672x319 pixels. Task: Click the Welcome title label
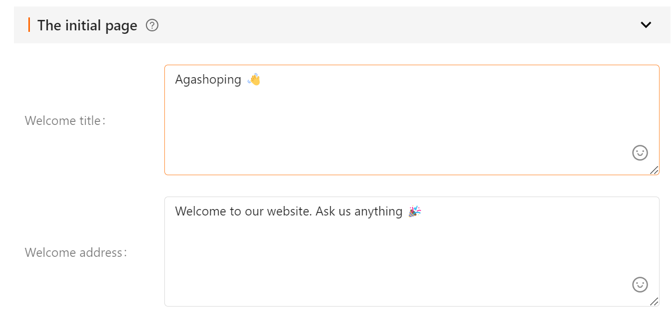65,121
